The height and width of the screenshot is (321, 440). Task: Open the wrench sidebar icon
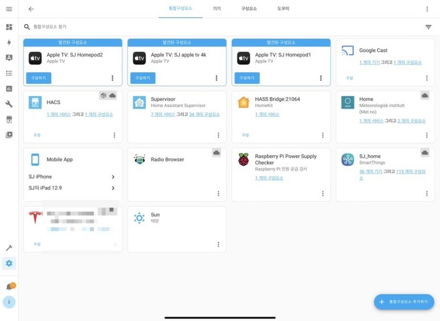tap(9, 104)
